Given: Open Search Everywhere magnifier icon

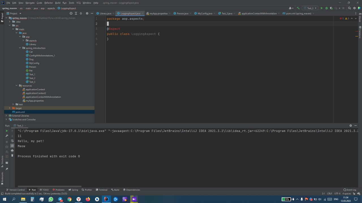Looking at the screenshot, I should (x=350, y=8).
